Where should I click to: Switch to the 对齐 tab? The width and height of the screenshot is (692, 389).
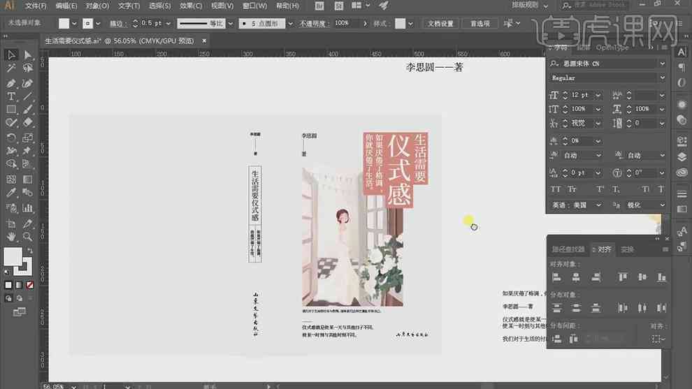pos(604,249)
